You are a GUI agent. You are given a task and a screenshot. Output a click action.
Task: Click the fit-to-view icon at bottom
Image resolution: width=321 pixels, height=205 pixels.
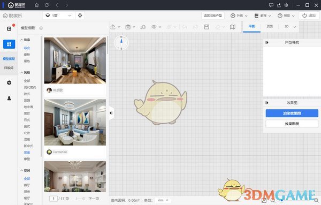(x=264, y=200)
